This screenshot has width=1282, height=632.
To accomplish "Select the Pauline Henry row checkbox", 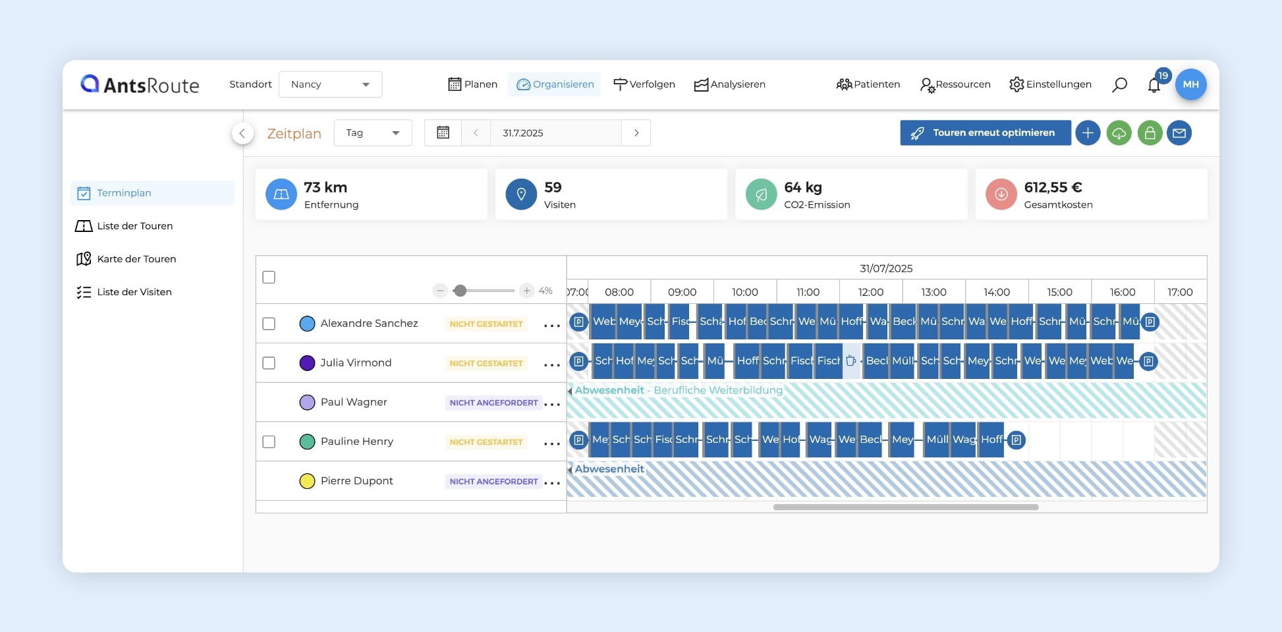I will pyautogui.click(x=269, y=442).
